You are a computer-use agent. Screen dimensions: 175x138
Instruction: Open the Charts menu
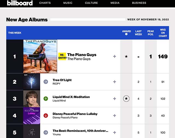[45, 3]
